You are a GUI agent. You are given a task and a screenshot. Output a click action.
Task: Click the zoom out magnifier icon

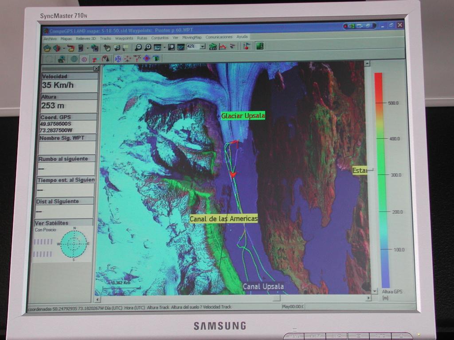(138, 47)
